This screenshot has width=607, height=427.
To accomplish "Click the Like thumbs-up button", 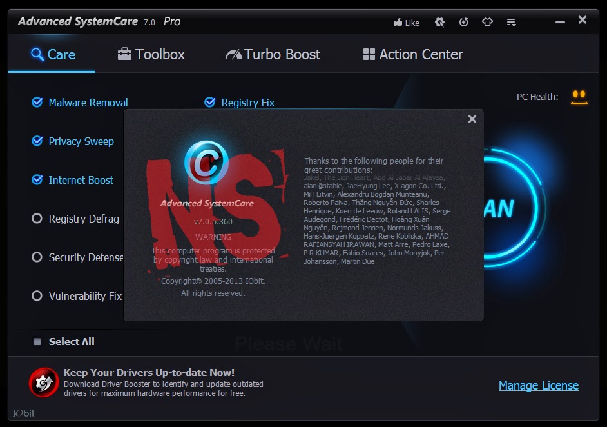I will coord(406,23).
